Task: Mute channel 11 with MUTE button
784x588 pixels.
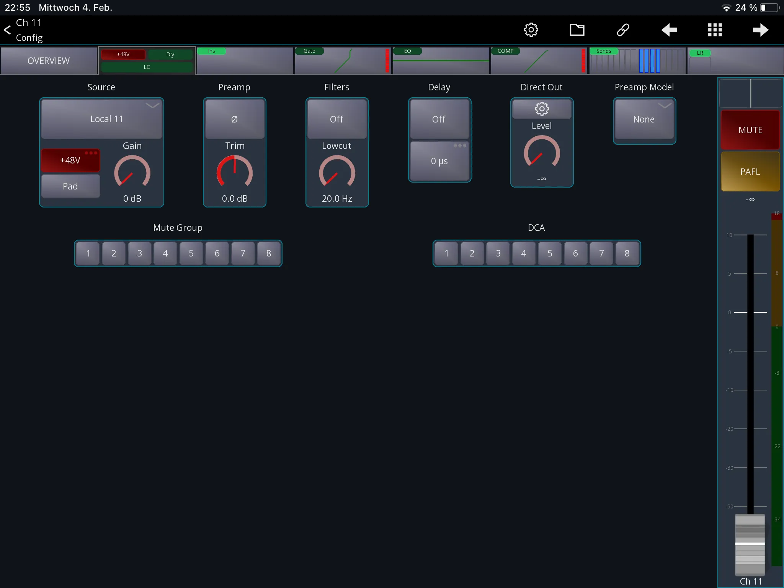Action: coord(750,130)
